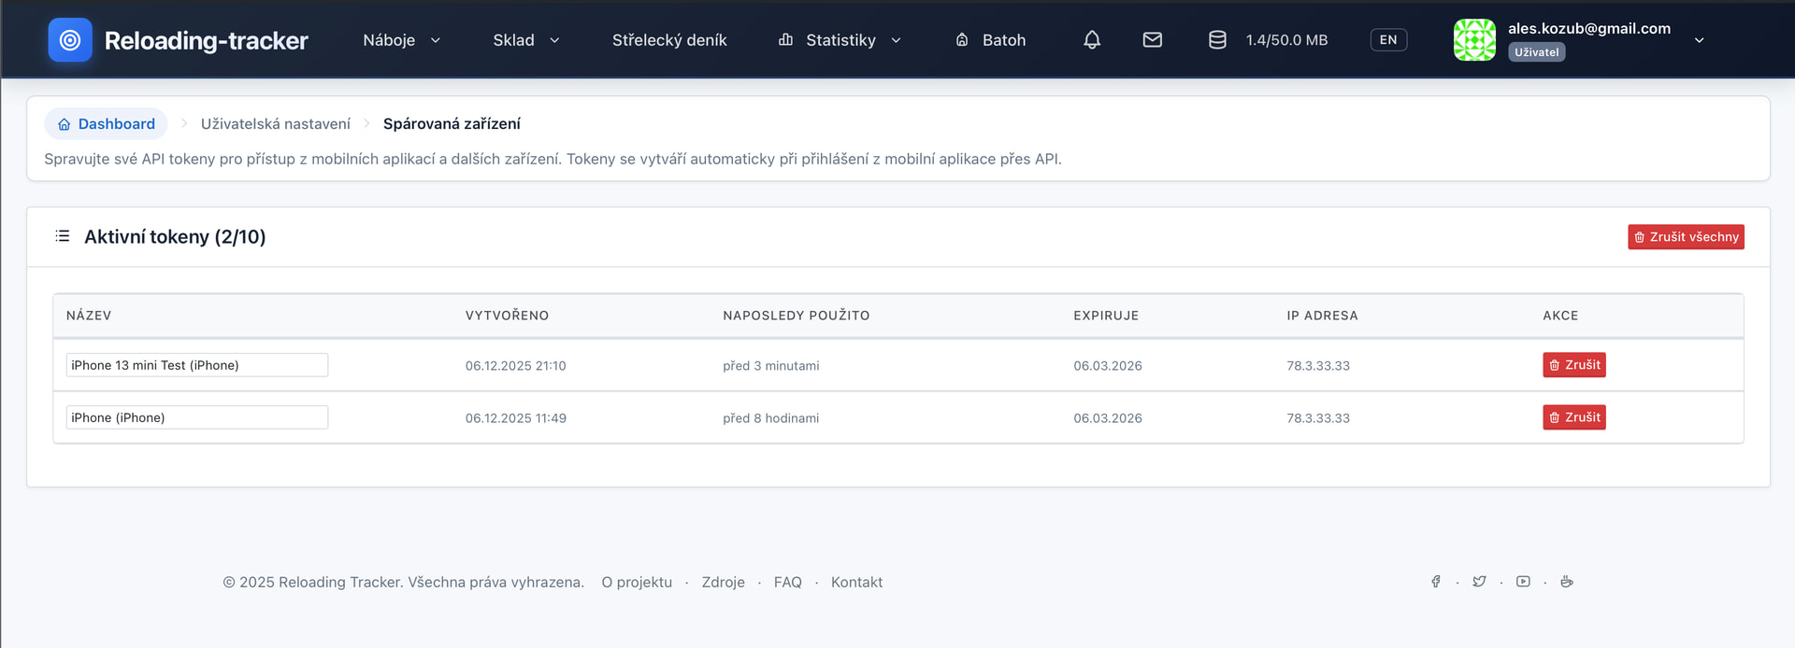Open the YouTube link in footer
1795x648 pixels.
tap(1523, 582)
